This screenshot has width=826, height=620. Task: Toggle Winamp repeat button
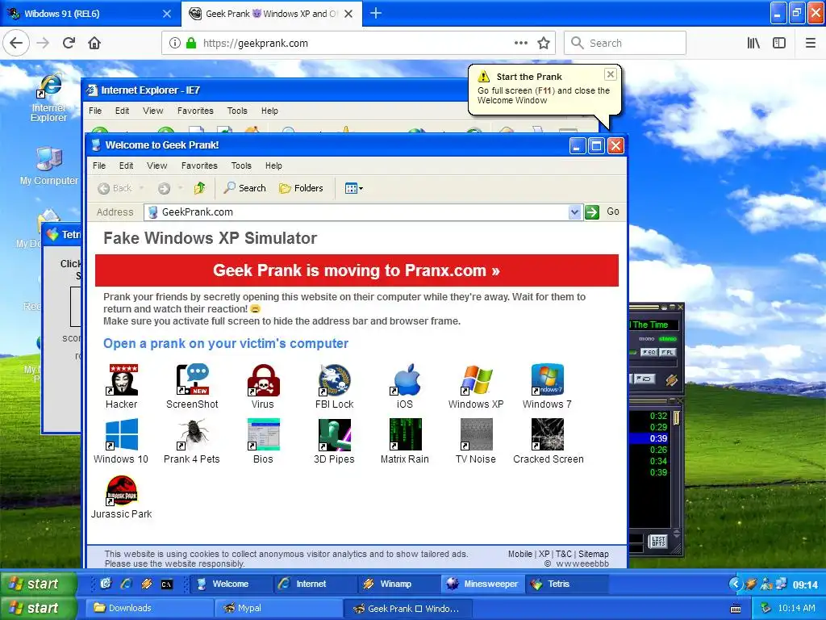[644, 379]
